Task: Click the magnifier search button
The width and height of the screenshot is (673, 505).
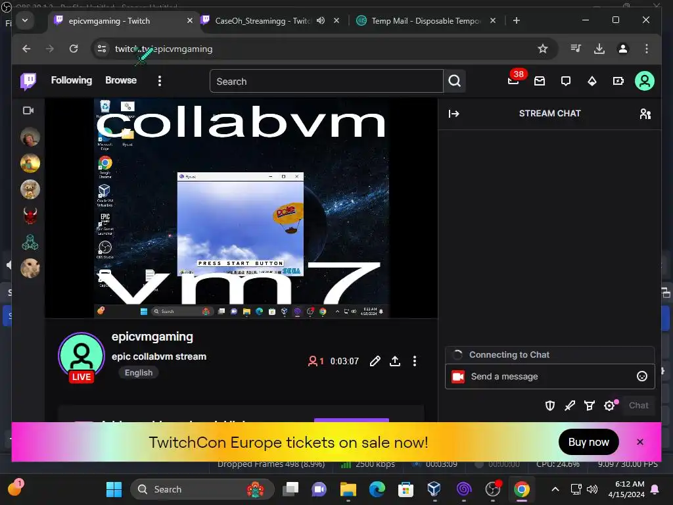Action: click(455, 81)
